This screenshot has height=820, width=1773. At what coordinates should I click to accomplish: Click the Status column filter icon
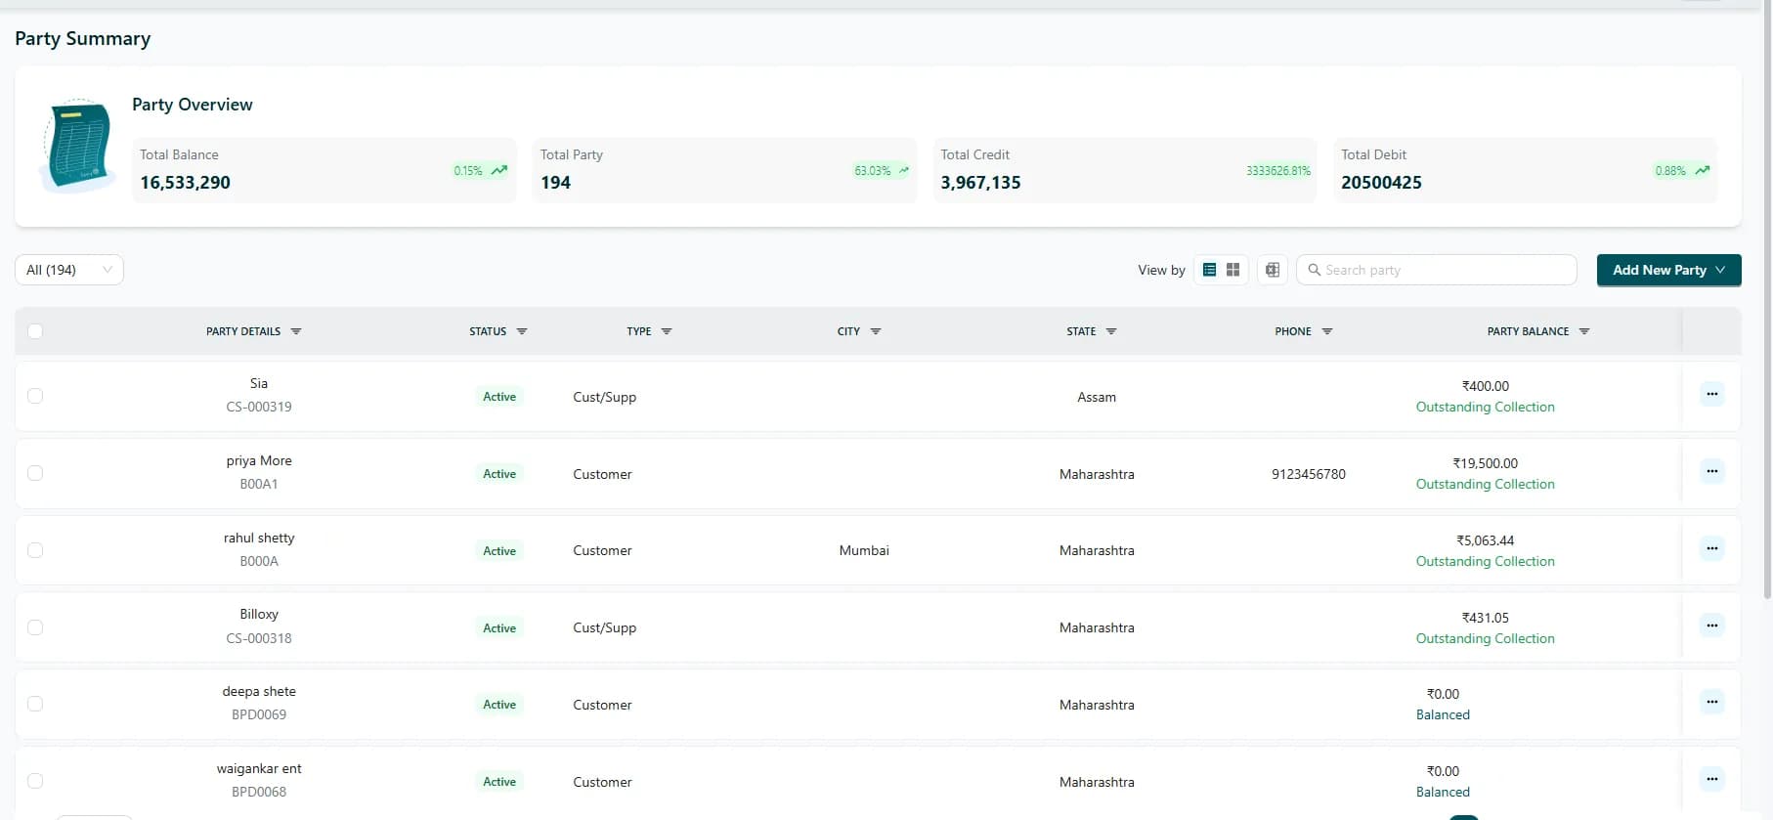pyautogui.click(x=522, y=331)
